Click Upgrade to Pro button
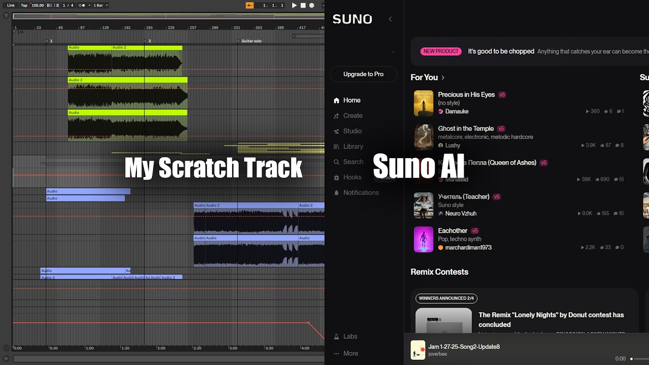Viewport: 649px width, 365px height. (x=363, y=74)
